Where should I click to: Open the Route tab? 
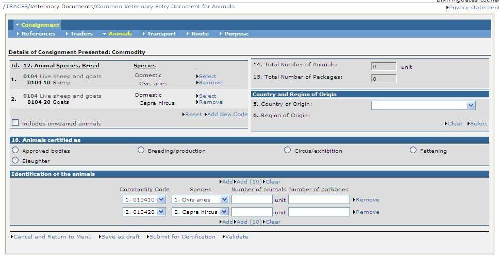tap(200, 33)
